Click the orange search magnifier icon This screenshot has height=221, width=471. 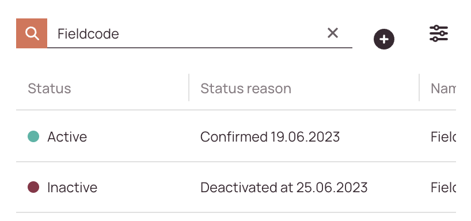pos(32,33)
